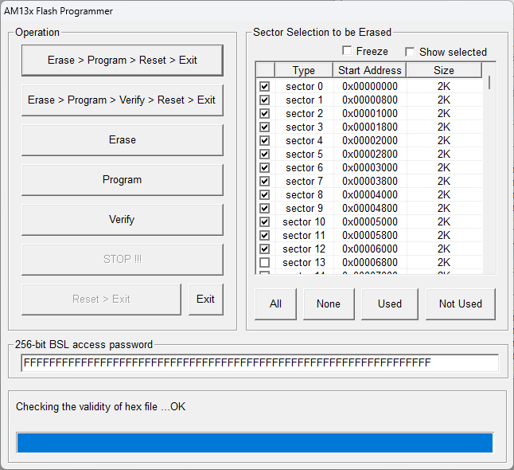Click the Start Address column header
This screenshot has height=470, width=514.
pyautogui.click(x=370, y=70)
